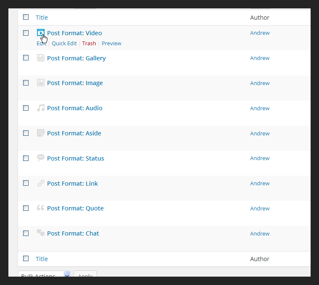Viewport: 319px width, 285px height.
Task: Open the Post Format: Image post
Action: point(75,83)
